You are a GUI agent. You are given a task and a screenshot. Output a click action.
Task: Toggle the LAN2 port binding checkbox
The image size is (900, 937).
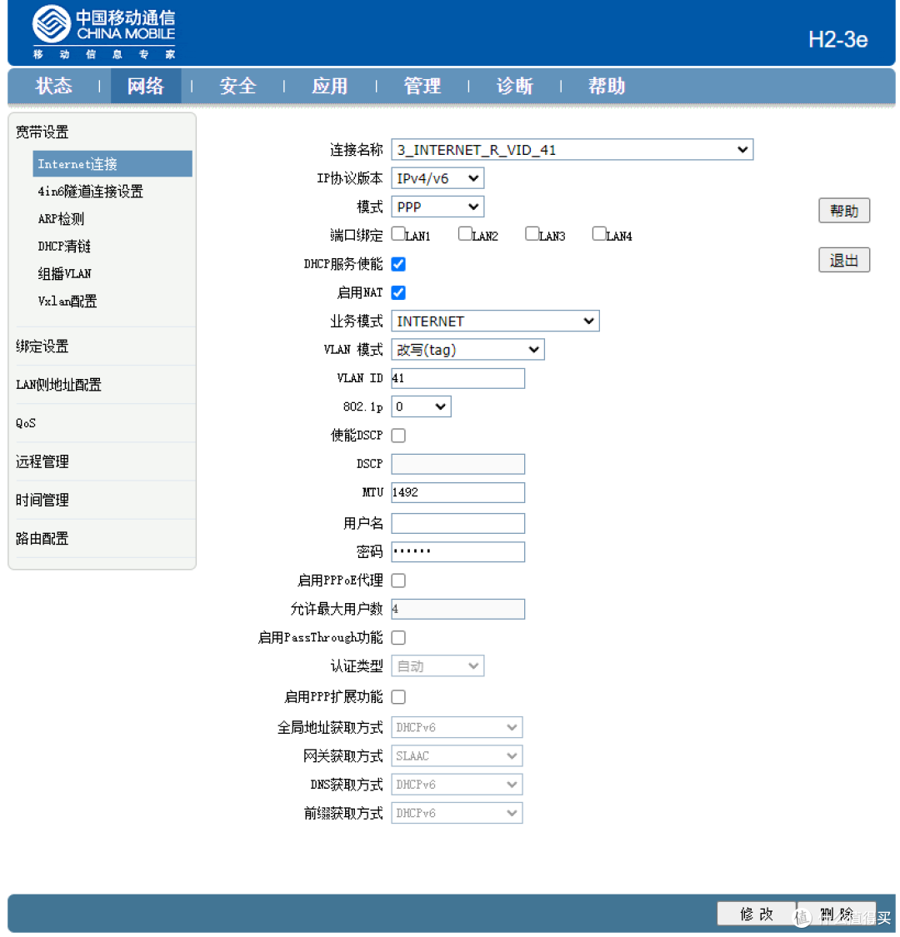point(465,234)
